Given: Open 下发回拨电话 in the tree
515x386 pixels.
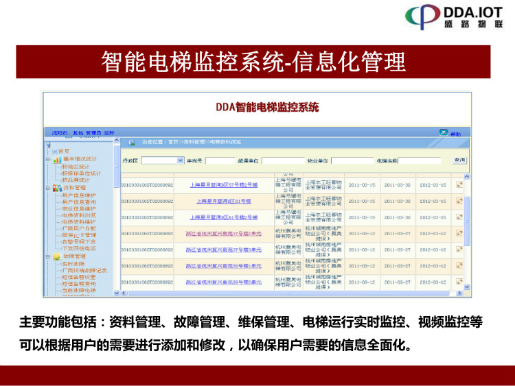Looking at the screenshot, I should [x=79, y=249].
